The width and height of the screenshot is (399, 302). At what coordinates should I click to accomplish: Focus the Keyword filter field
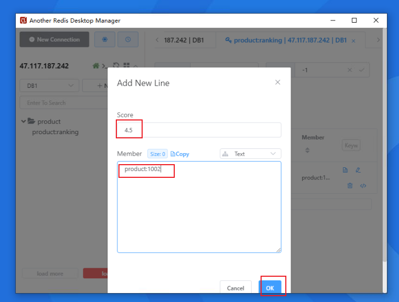point(351,145)
